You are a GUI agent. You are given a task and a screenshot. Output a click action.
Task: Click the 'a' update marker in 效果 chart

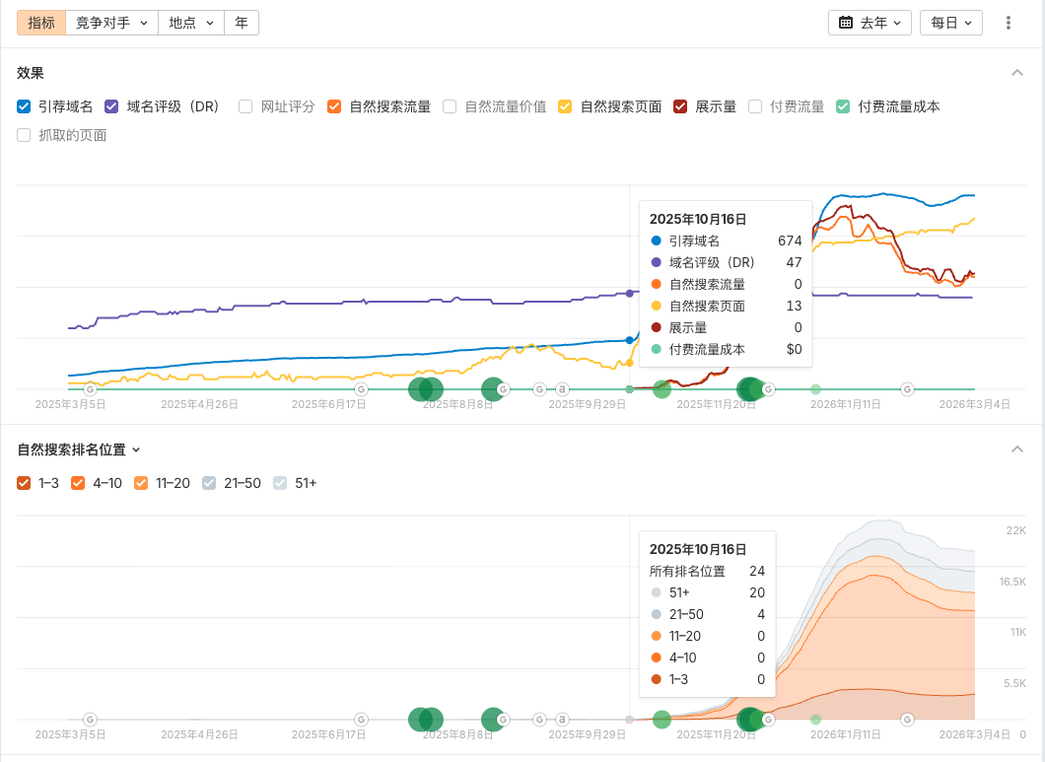(562, 389)
